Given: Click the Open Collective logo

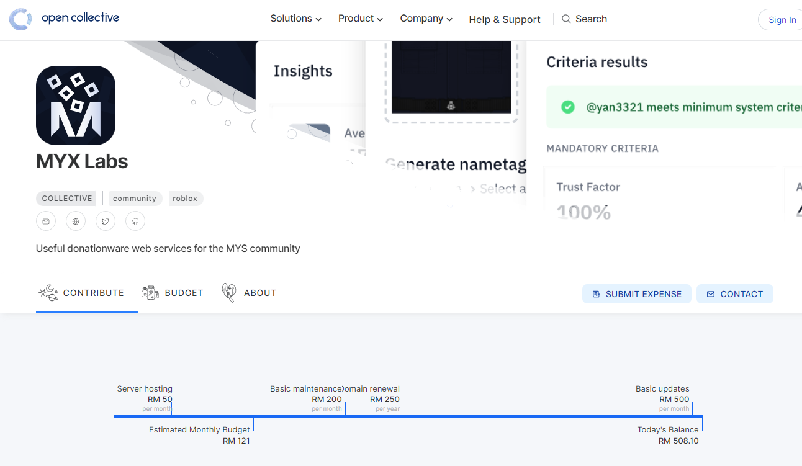Looking at the screenshot, I should pyautogui.click(x=65, y=19).
